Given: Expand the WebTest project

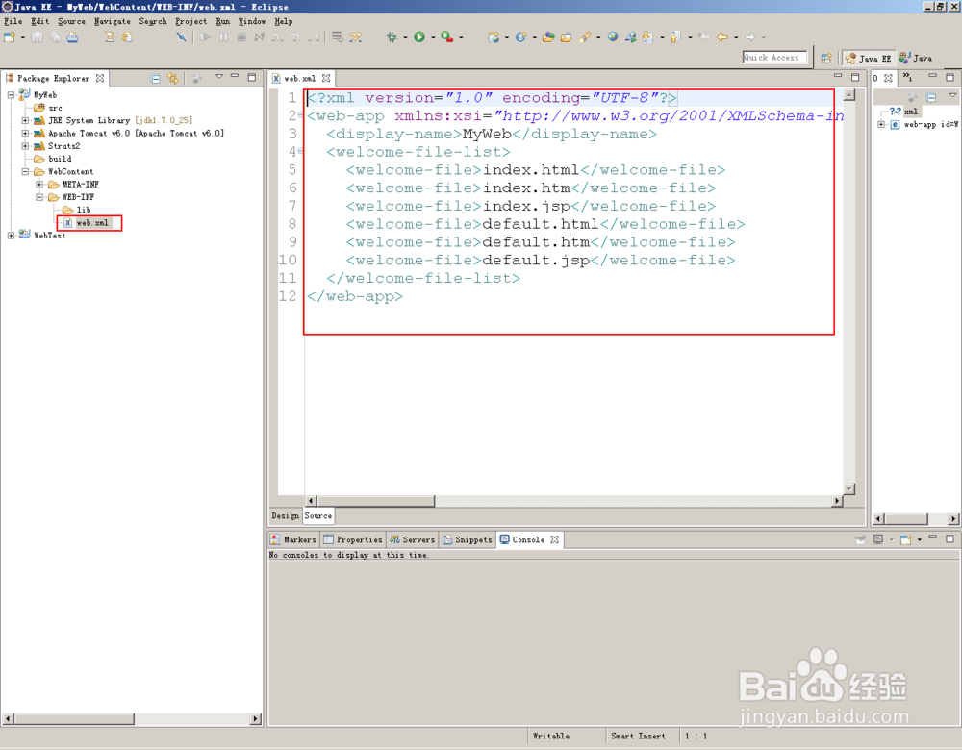Looking at the screenshot, I should [11, 236].
